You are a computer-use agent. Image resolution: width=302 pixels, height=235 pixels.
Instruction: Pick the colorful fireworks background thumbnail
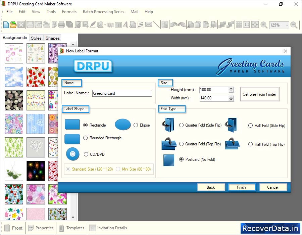coord(36,171)
